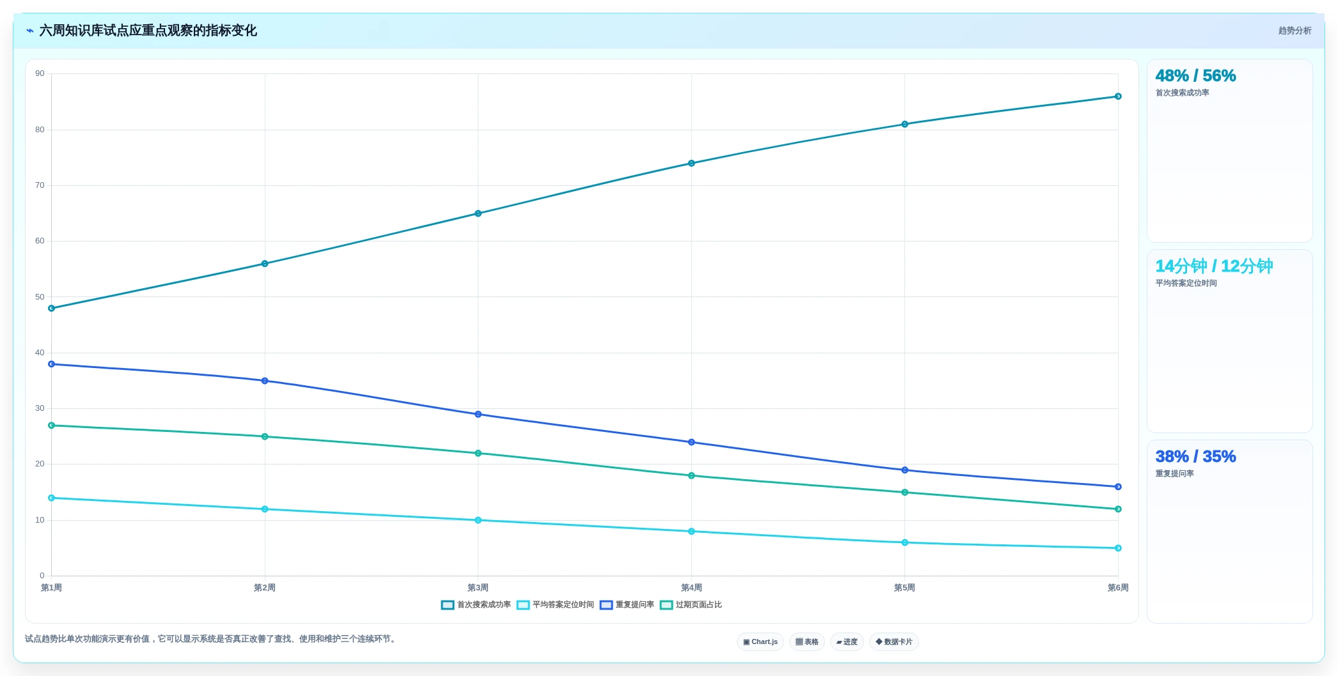Toggle the 过期页面占比 legend color box
1338x676 pixels.
(x=666, y=605)
